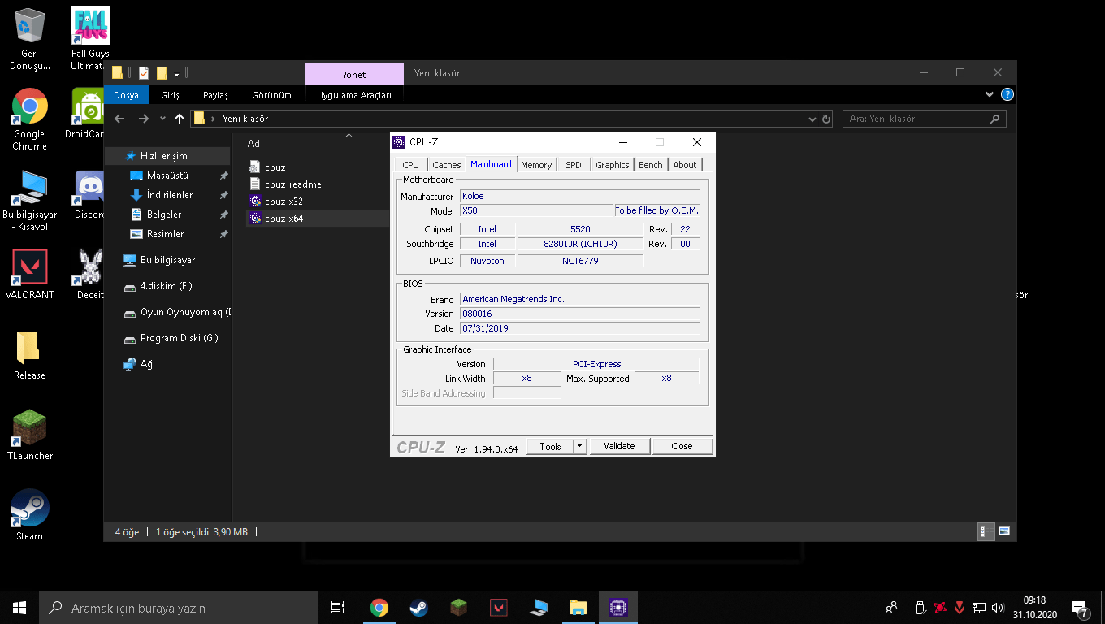
Task: Open the Bench tab
Action: click(651, 165)
